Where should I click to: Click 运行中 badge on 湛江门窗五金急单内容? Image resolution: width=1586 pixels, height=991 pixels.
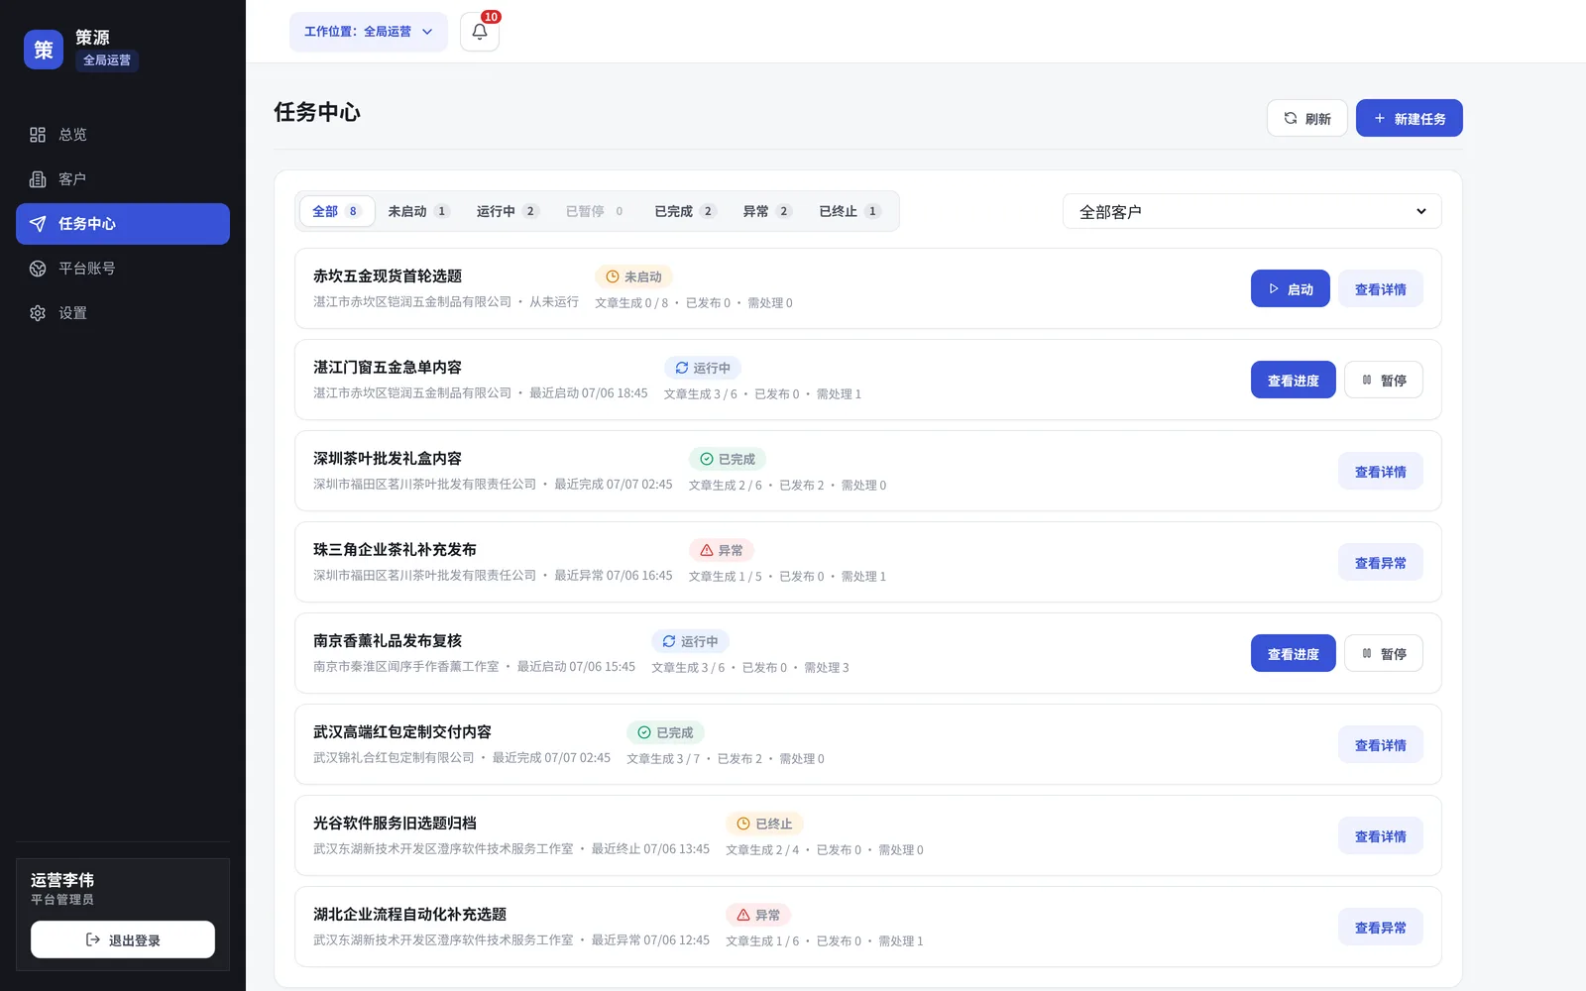[703, 368]
